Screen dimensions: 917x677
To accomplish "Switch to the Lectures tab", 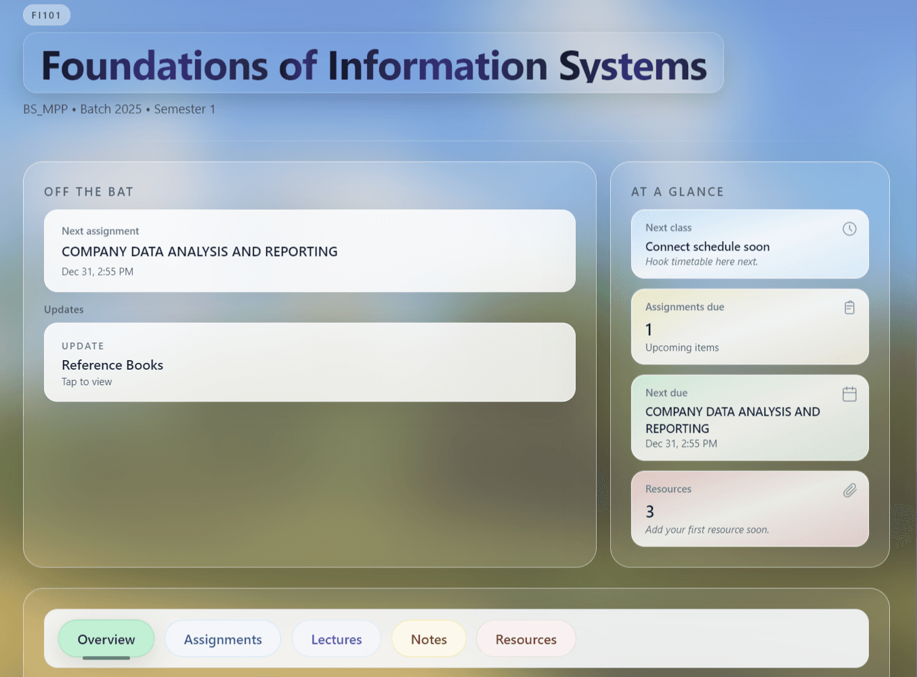I will [336, 638].
